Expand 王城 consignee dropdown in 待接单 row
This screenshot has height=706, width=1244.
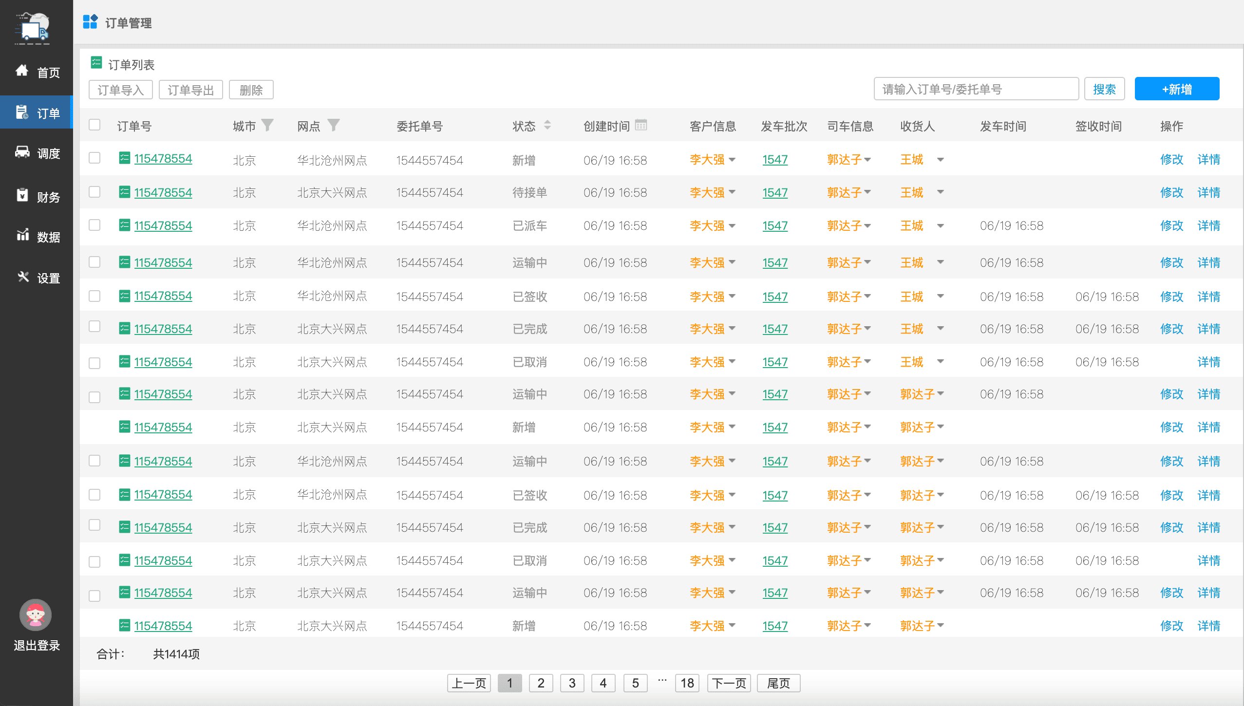click(x=940, y=192)
